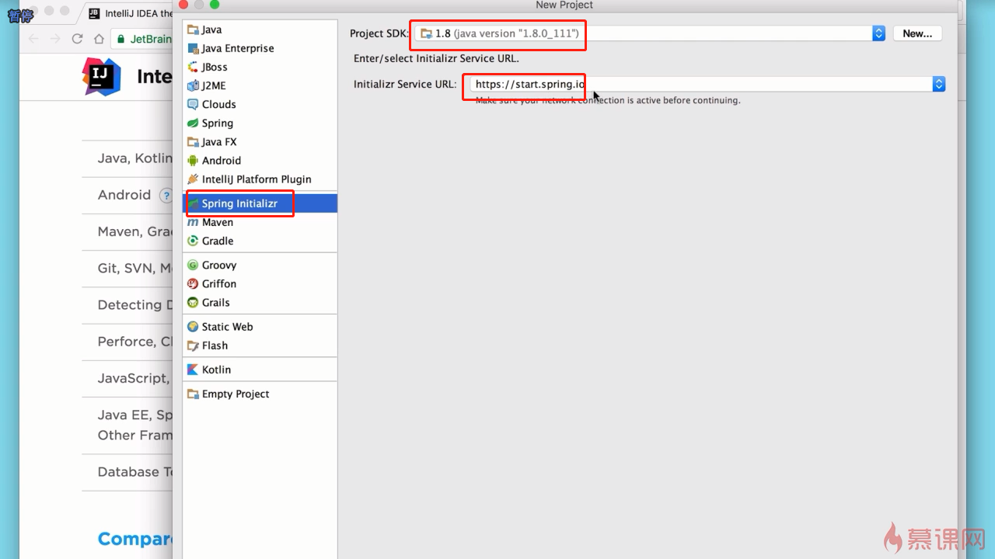Viewport: 995px width, 559px height.
Task: Select the Static Web label
Action: pos(227,327)
